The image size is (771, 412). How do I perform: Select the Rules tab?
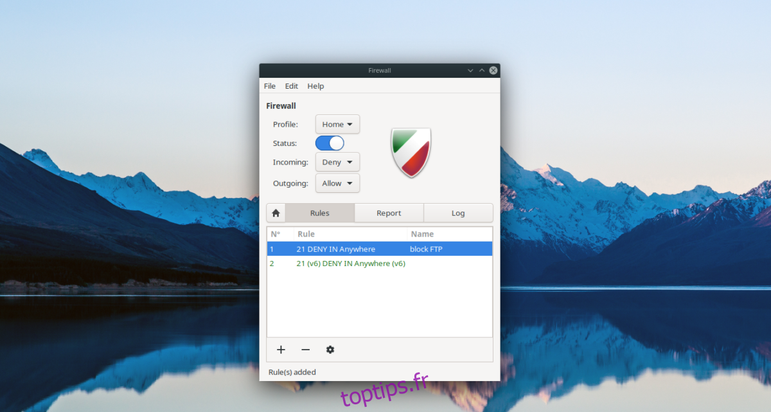pyautogui.click(x=319, y=213)
